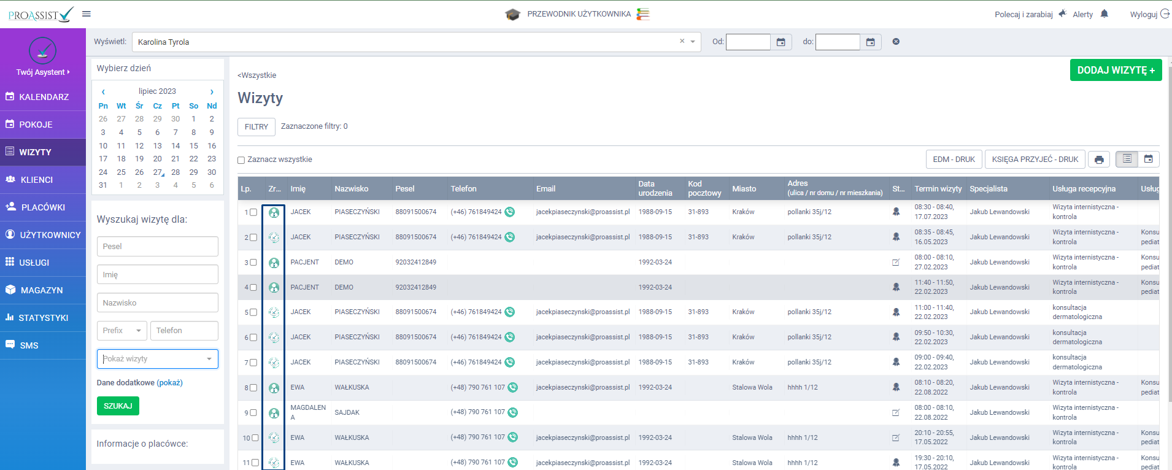The height and width of the screenshot is (470, 1172).
Task: Open the Od date calendar picker icon
Action: coord(781,42)
